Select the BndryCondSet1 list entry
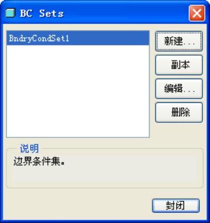210x223 pixels. click(77, 38)
